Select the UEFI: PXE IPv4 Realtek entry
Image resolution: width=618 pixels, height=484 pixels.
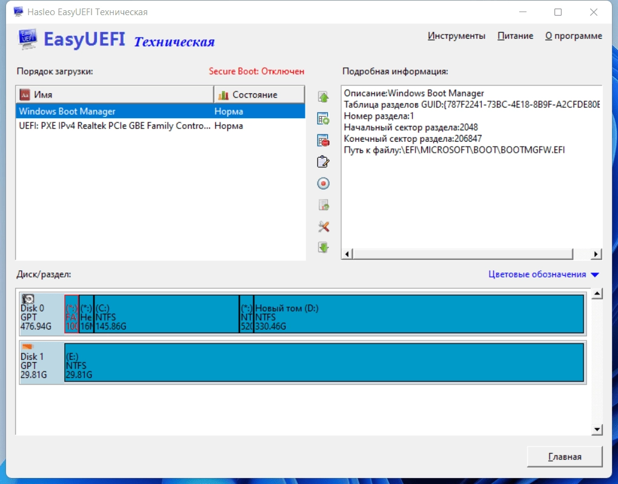pyautogui.click(x=161, y=126)
